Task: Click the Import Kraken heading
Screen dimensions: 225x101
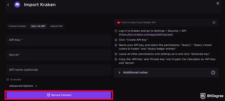Action: (40, 5)
